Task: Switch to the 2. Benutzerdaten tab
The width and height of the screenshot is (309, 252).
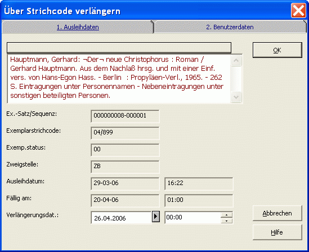Action: click(230, 27)
